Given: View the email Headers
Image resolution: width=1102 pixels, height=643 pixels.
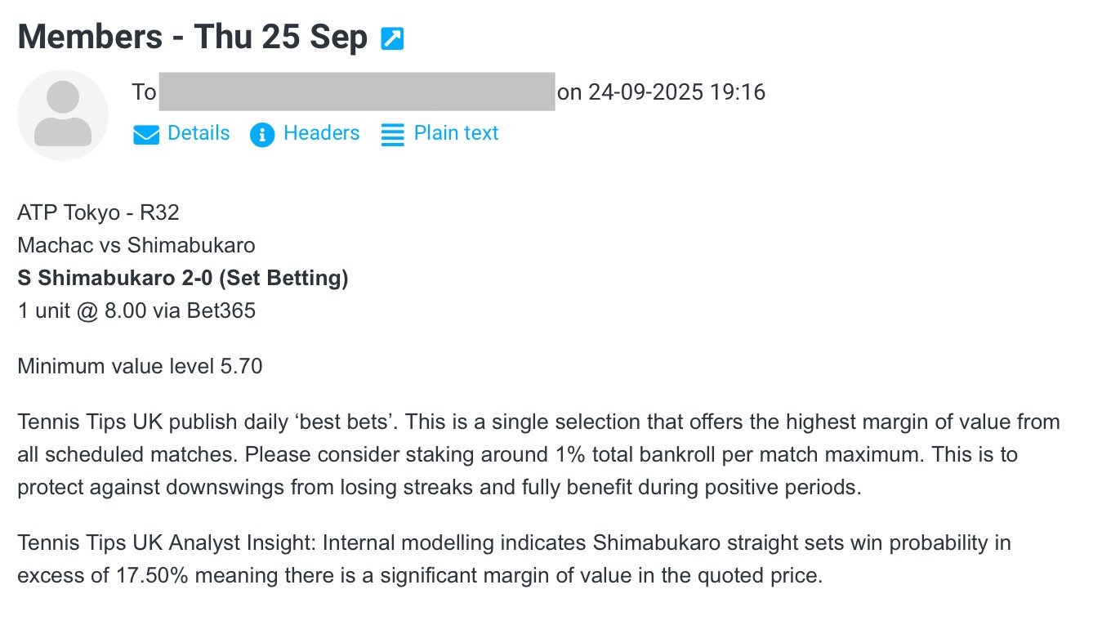Looking at the screenshot, I should coord(321,133).
